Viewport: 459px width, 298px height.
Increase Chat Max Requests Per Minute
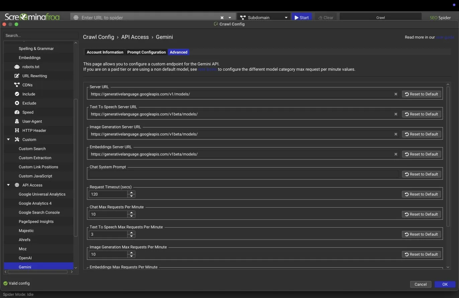click(131, 213)
